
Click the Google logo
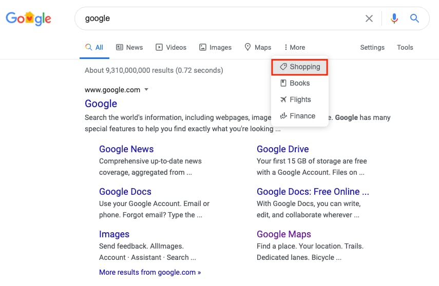click(28, 19)
